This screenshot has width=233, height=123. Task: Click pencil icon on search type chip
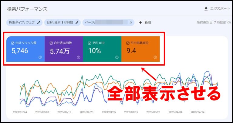click(x=39, y=22)
